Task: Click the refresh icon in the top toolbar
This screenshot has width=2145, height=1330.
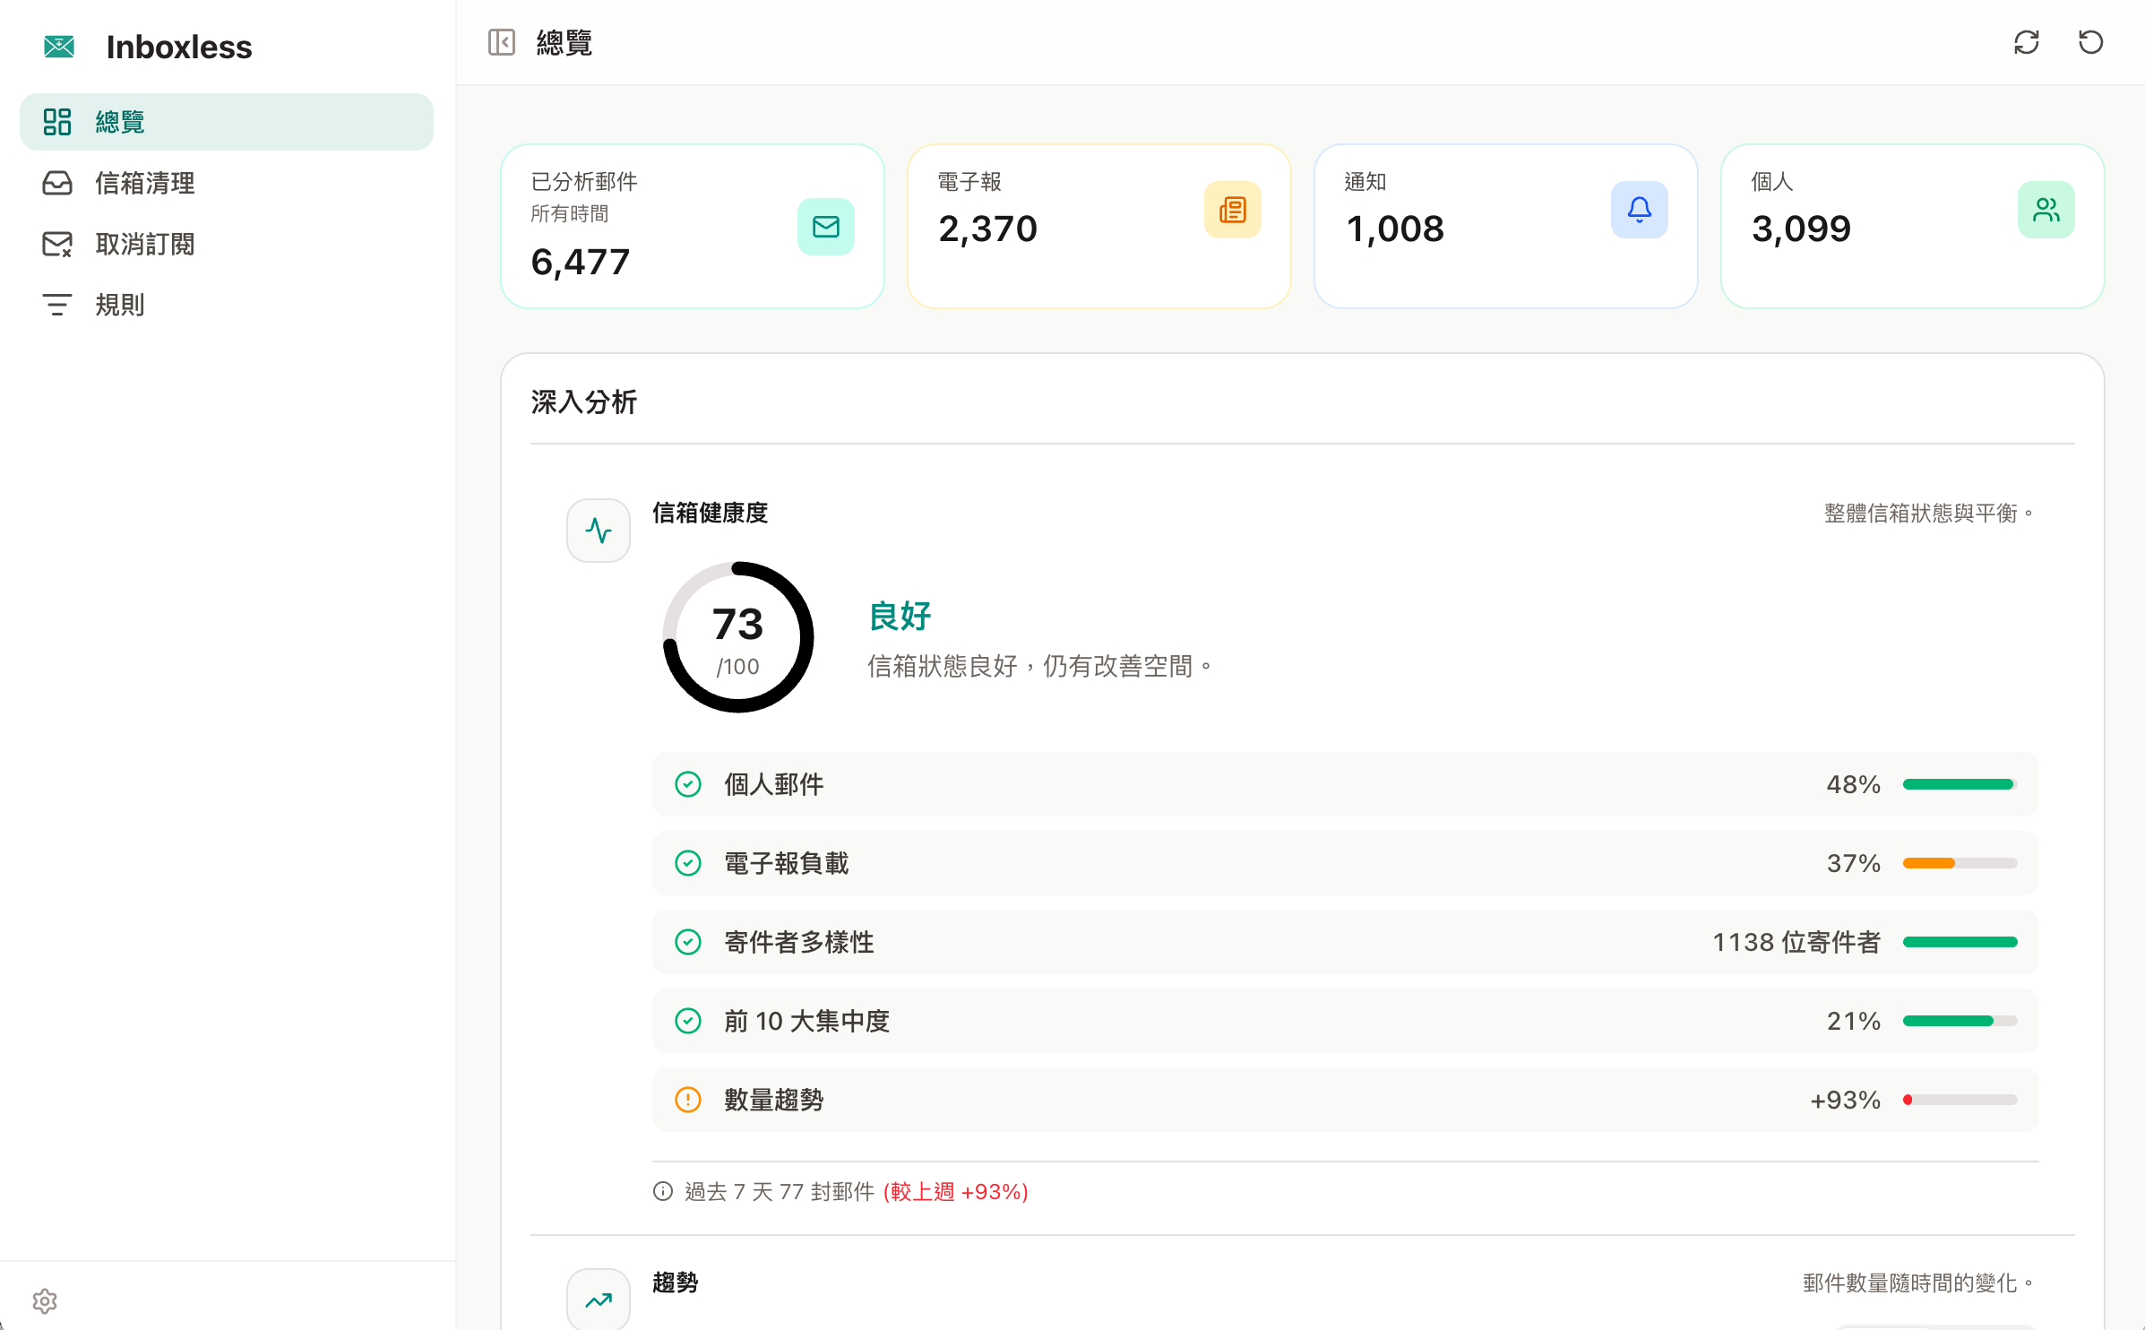Action: [x=2028, y=42]
